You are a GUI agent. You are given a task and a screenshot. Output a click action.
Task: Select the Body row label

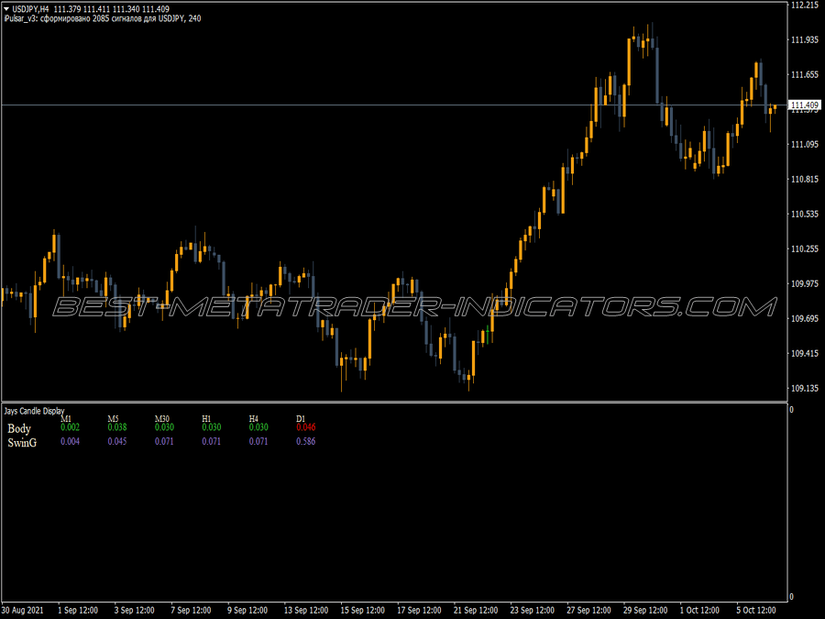(18, 427)
